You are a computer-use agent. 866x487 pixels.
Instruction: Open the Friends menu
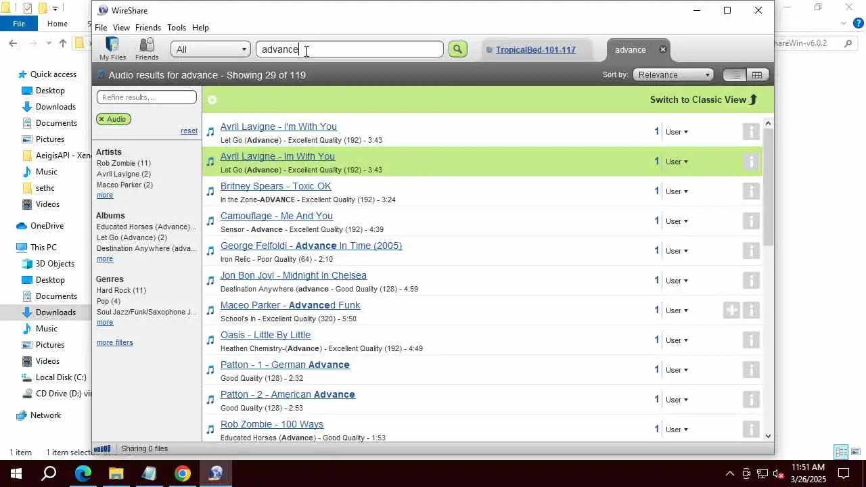[x=148, y=28]
